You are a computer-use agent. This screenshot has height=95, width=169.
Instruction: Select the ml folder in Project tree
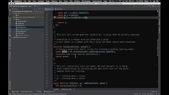(x=17, y=15)
